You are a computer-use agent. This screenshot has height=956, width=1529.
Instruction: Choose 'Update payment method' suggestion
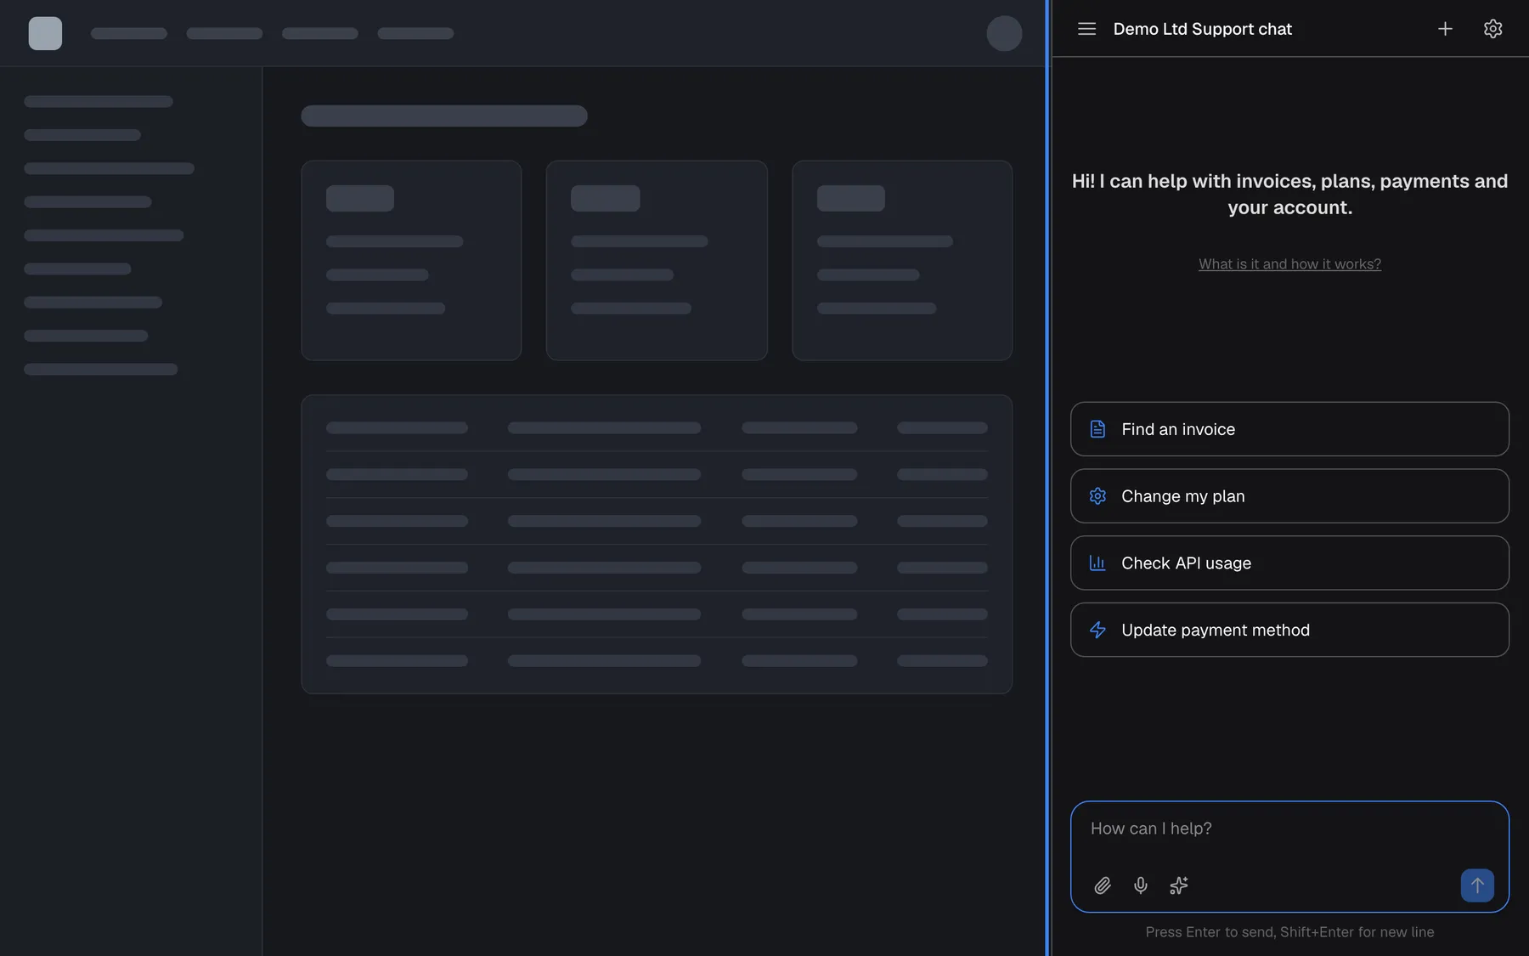pos(1289,630)
